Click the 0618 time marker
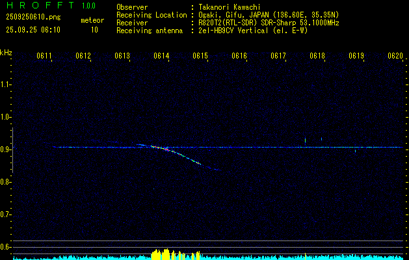Viewport: 409px width, 260px height. click(x=317, y=56)
